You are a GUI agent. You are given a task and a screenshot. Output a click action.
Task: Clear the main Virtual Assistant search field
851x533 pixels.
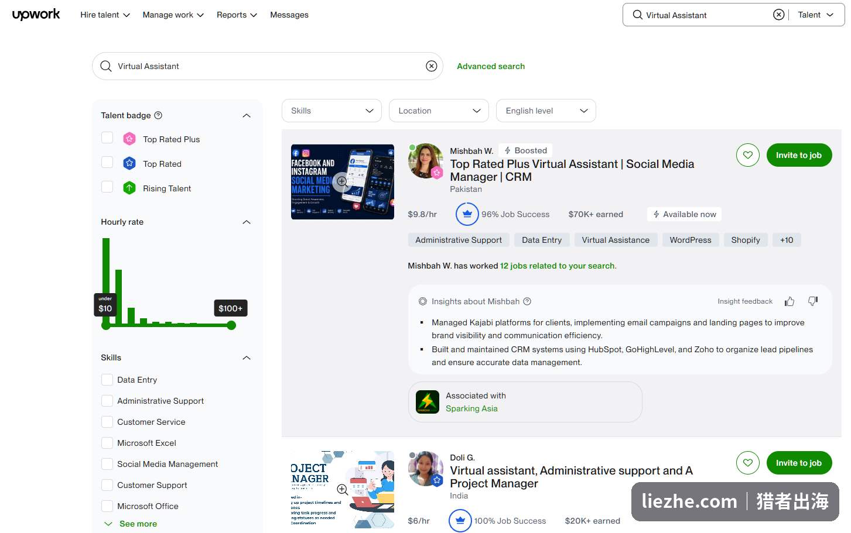pos(431,66)
